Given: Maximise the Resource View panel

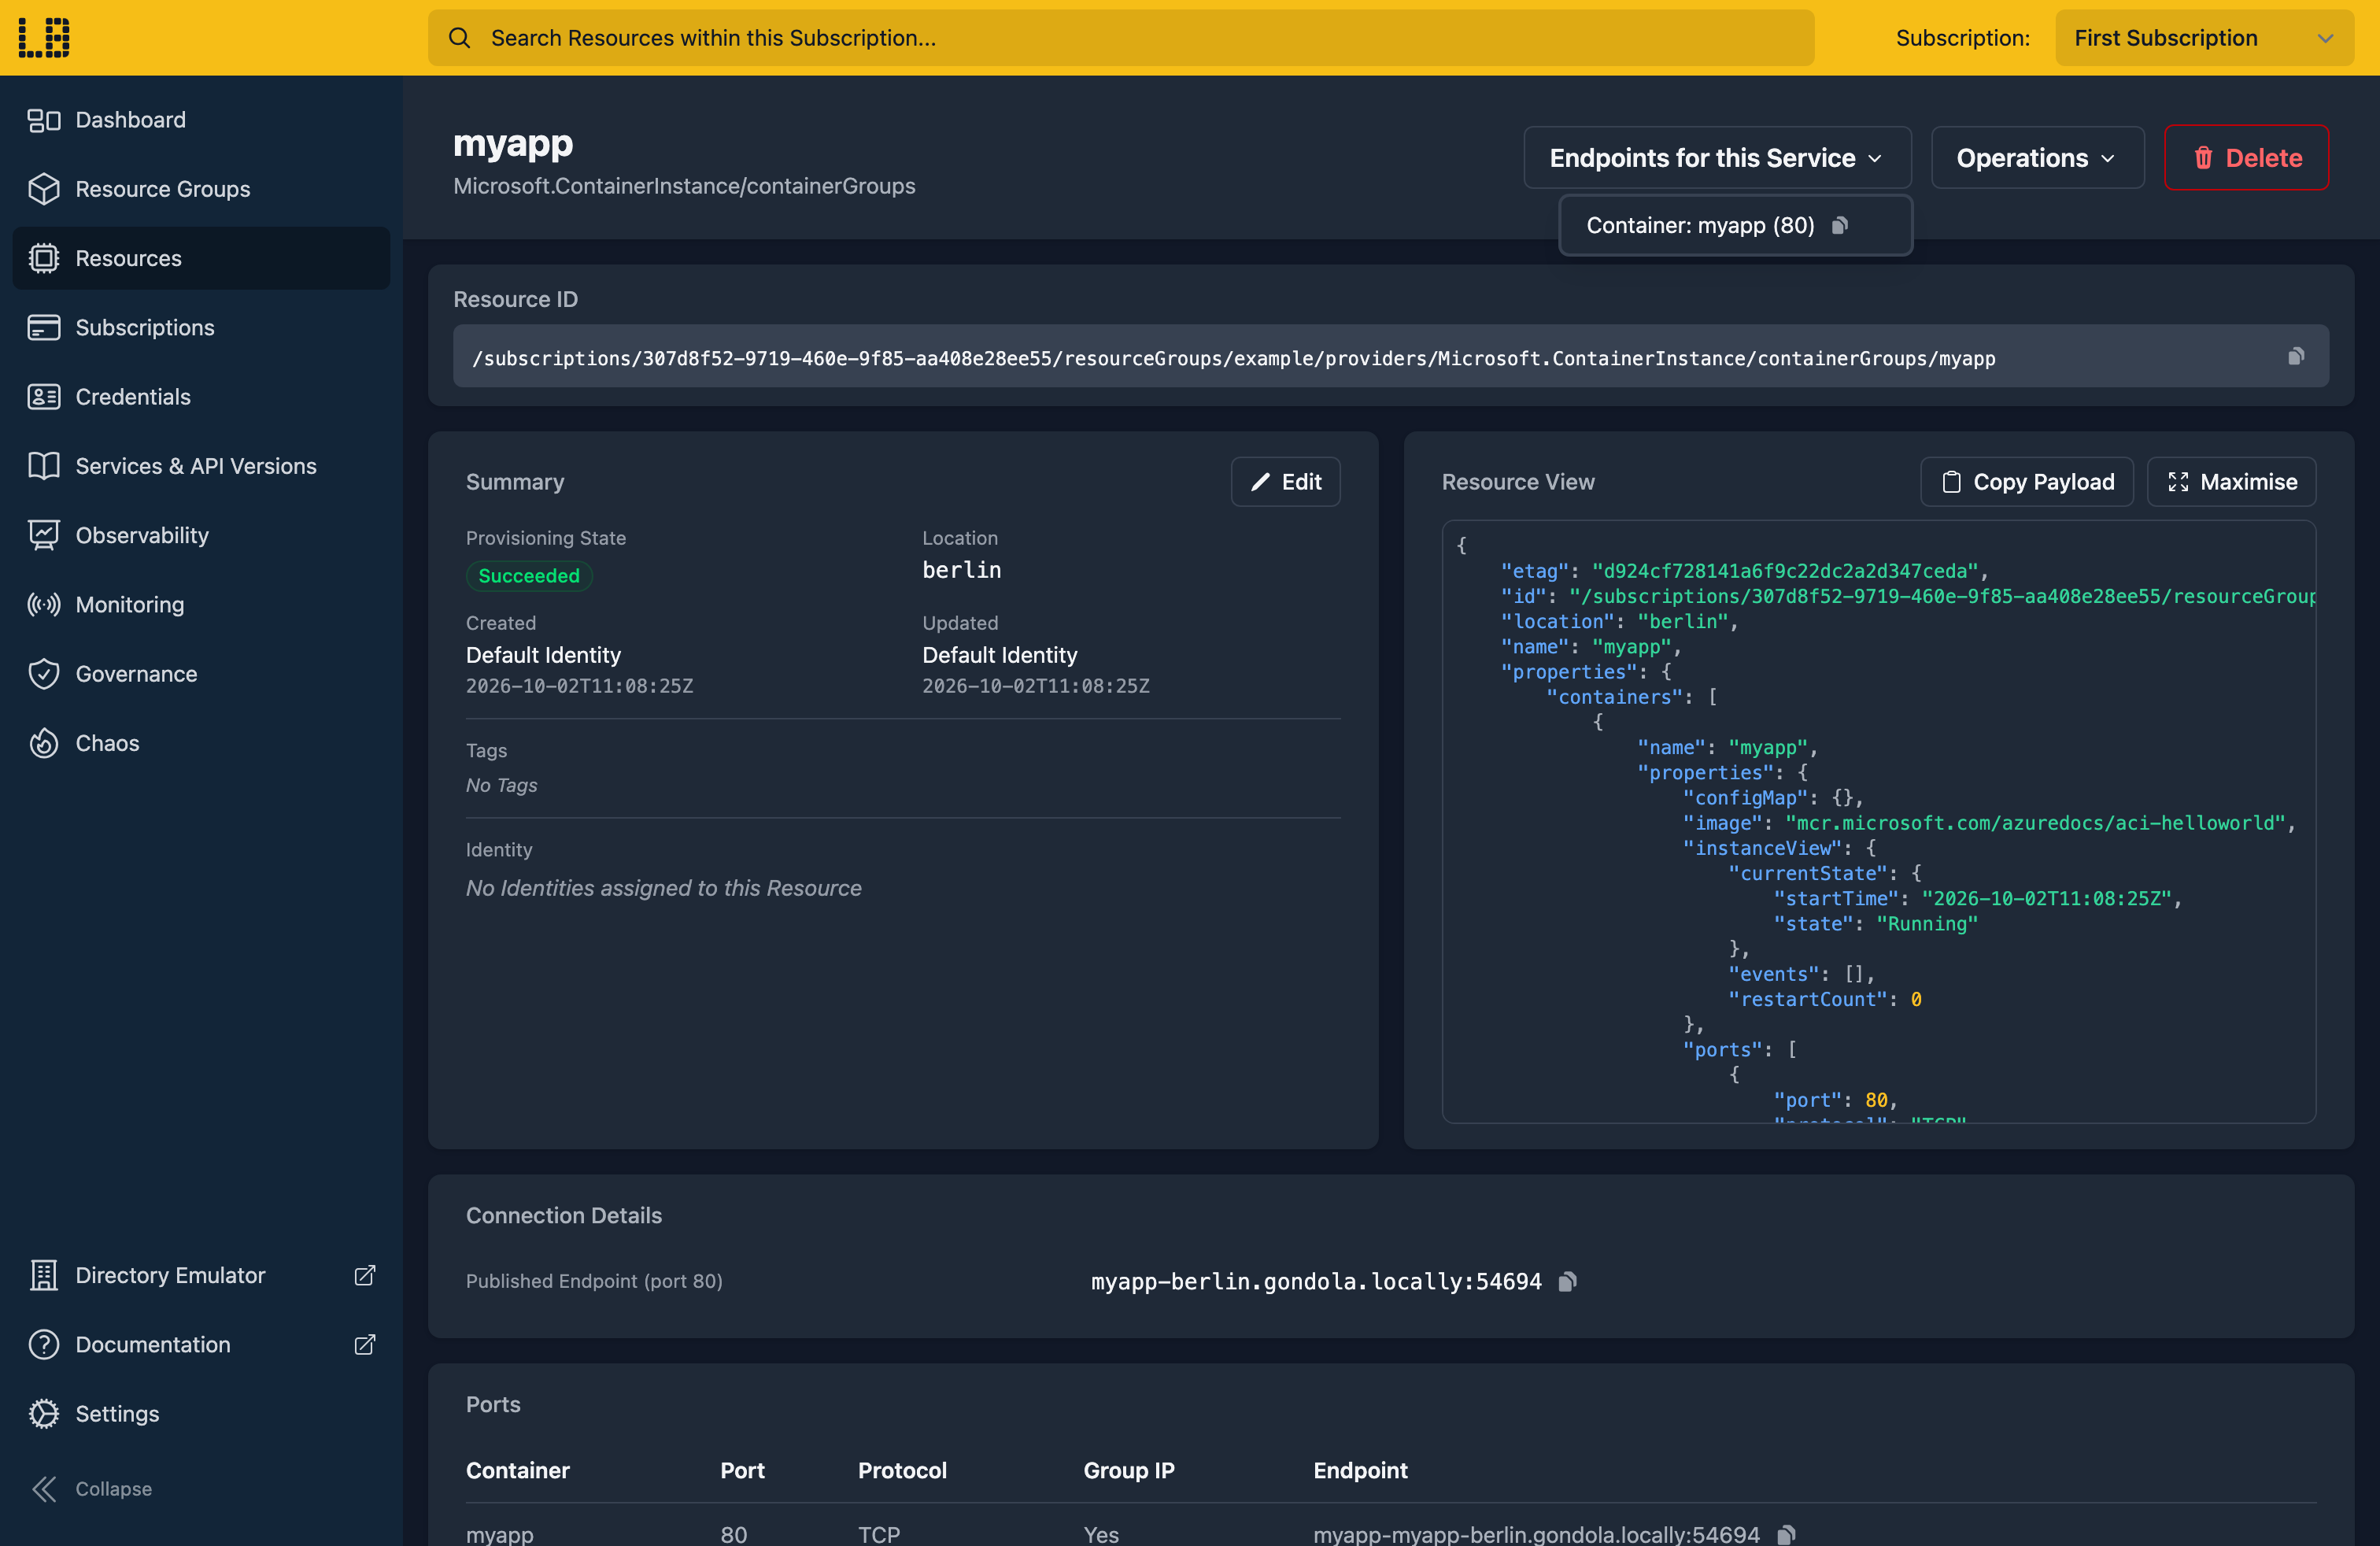Looking at the screenshot, I should (2231, 482).
